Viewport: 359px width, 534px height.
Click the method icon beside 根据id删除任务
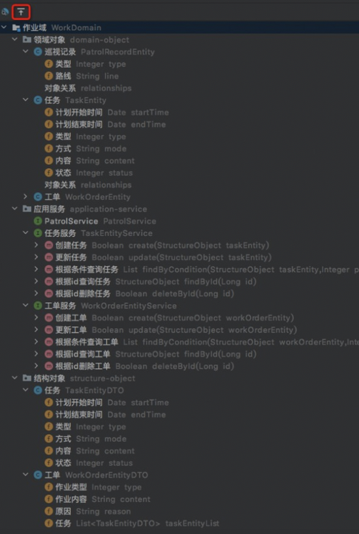tap(48, 293)
